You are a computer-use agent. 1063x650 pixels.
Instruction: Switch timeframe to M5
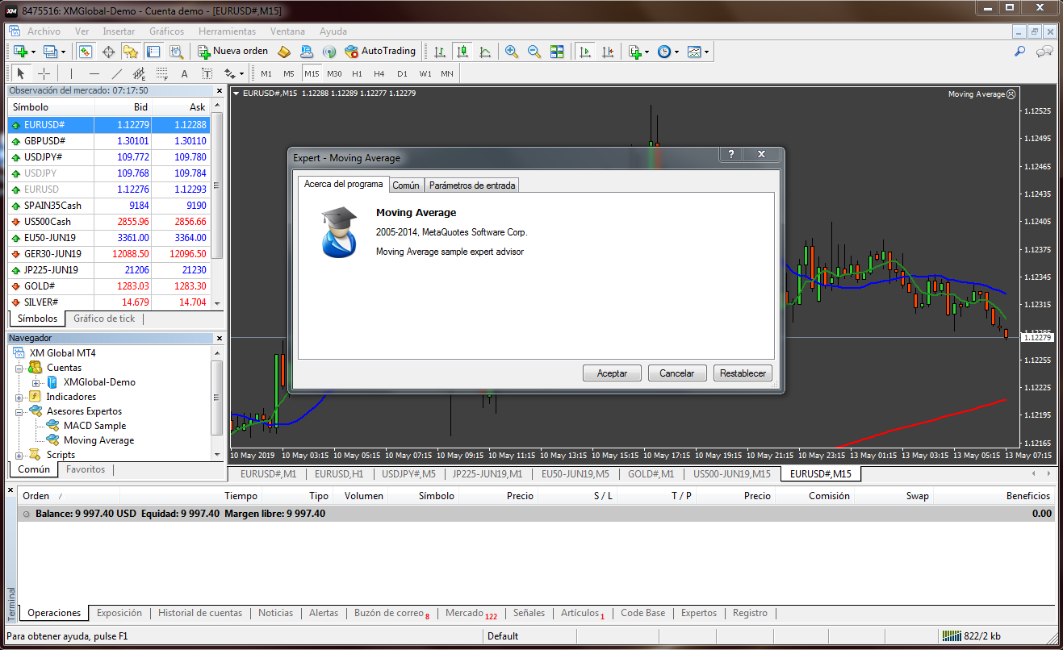click(289, 73)
